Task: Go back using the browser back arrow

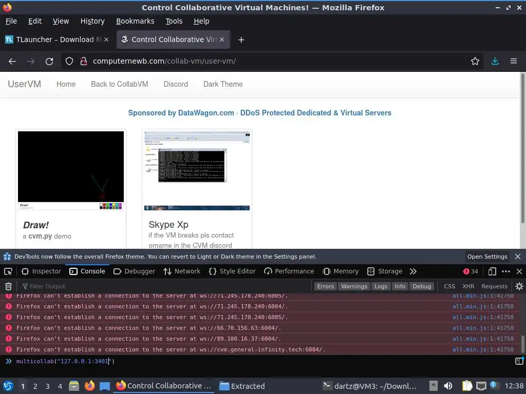Action: coord(12,62)
